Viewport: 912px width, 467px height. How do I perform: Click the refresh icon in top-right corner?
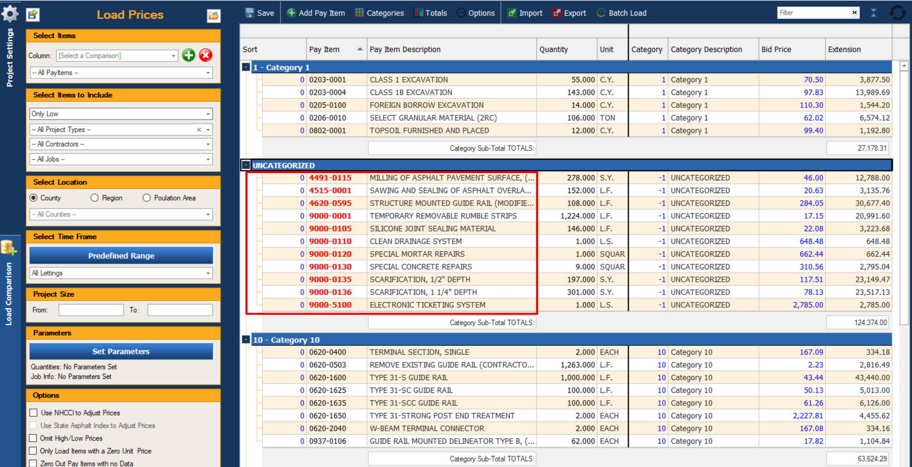click(x=897, y=13)
